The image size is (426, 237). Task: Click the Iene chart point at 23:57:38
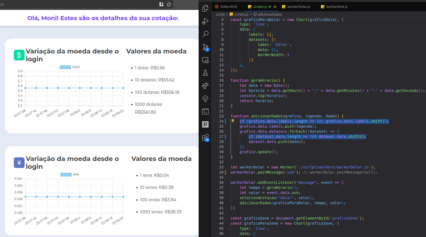(x=26, y=197)
